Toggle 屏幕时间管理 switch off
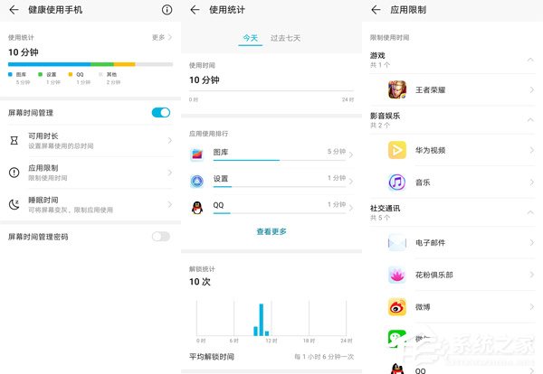The width and height of the screenshot is (543, 374). click(161, 112)
